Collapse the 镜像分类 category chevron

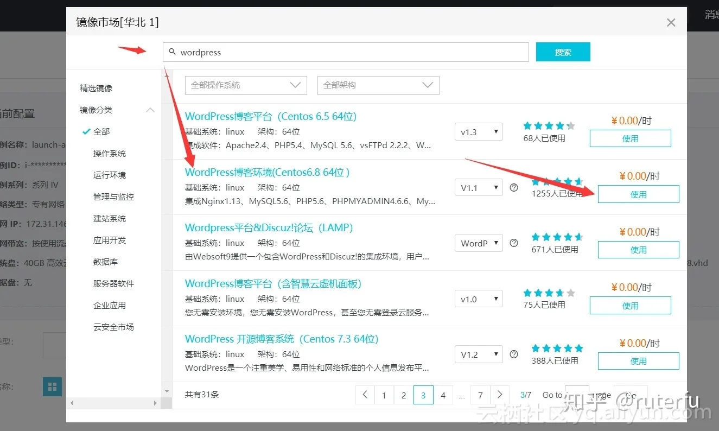[x=150, y=110]
